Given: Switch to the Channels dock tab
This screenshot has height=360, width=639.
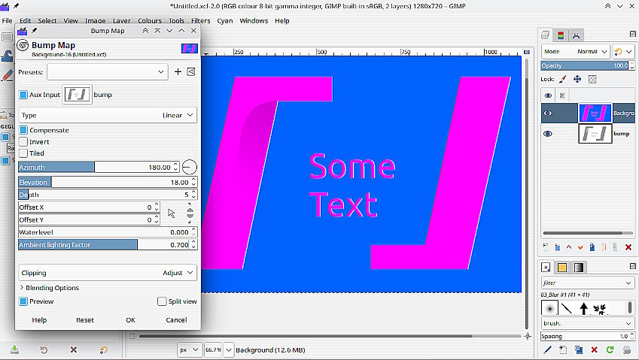Looking at the screenshot, I should click(561, 35).
